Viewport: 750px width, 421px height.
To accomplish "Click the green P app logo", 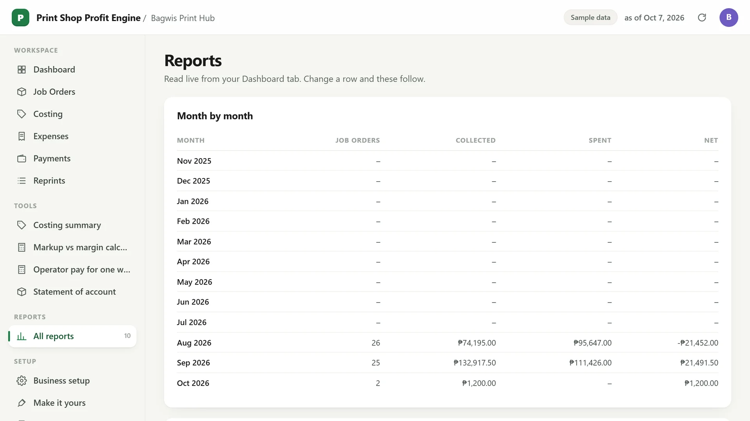I will (x=20, y=18).
